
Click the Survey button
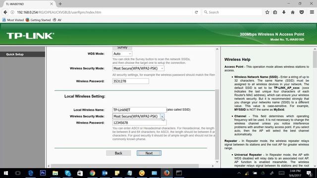122,47
